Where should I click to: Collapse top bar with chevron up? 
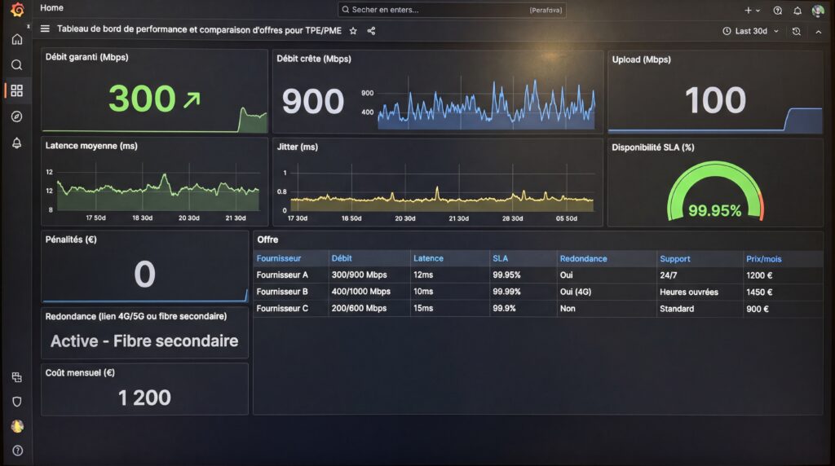click(819, 32)
